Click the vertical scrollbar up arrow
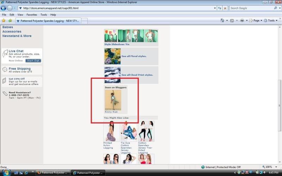The height and width of the screenshot is (176, 282). point(280,27)
